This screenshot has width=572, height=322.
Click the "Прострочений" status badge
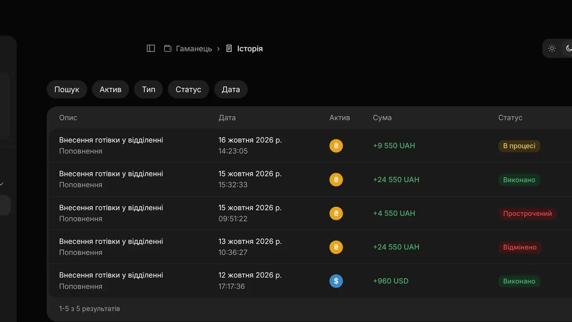[527, 213]
